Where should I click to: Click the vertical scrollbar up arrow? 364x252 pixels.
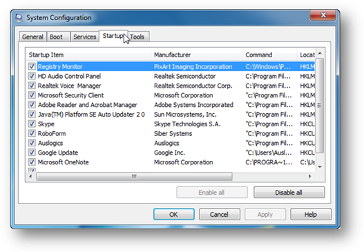tap(320, 53)
